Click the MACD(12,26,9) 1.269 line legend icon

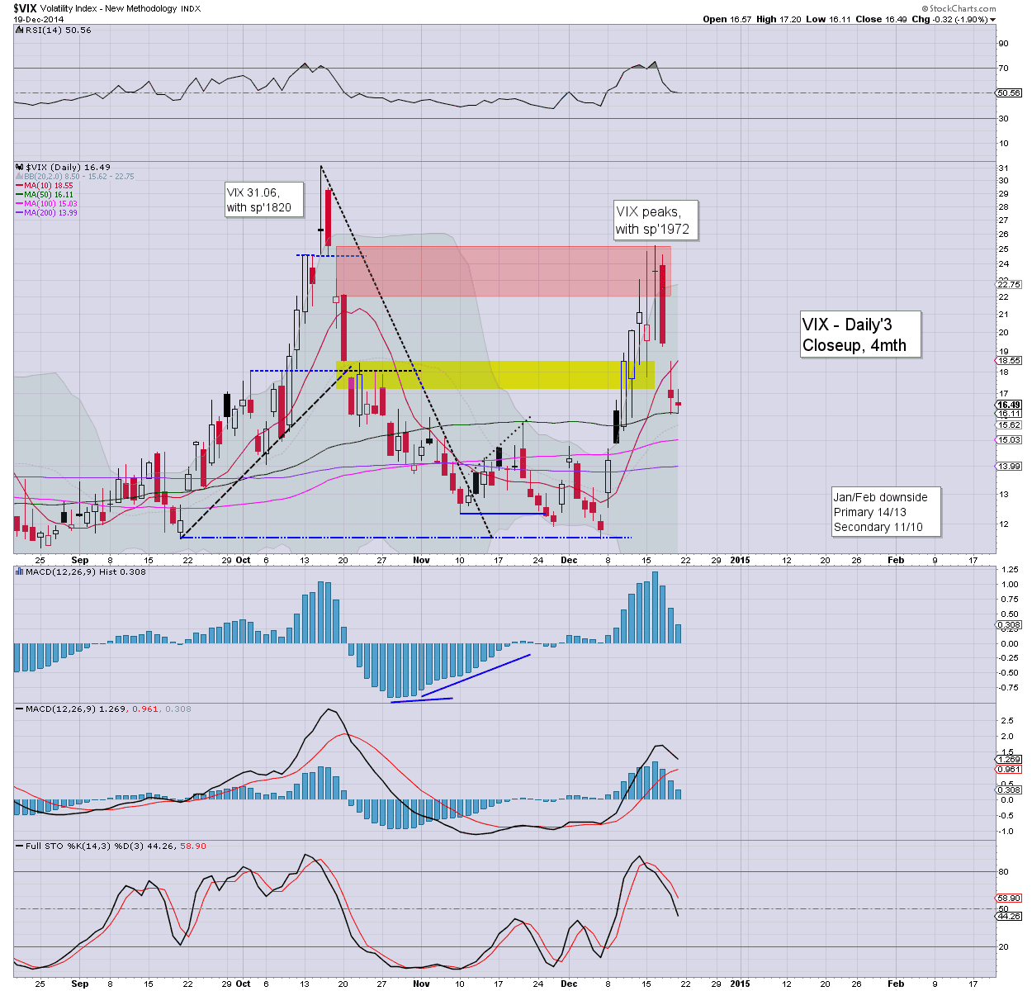coord(20,709)
